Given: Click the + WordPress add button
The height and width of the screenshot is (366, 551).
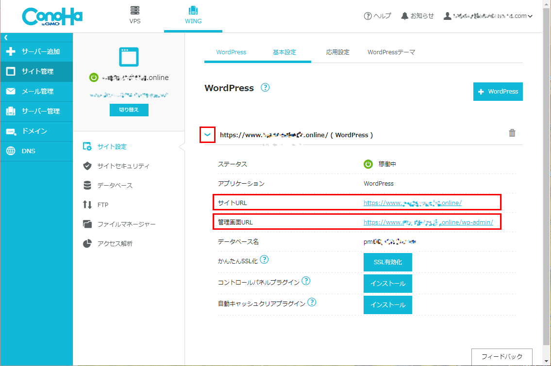Looking at the screenshot, I should pyautogui.click(x=498, y=92).
